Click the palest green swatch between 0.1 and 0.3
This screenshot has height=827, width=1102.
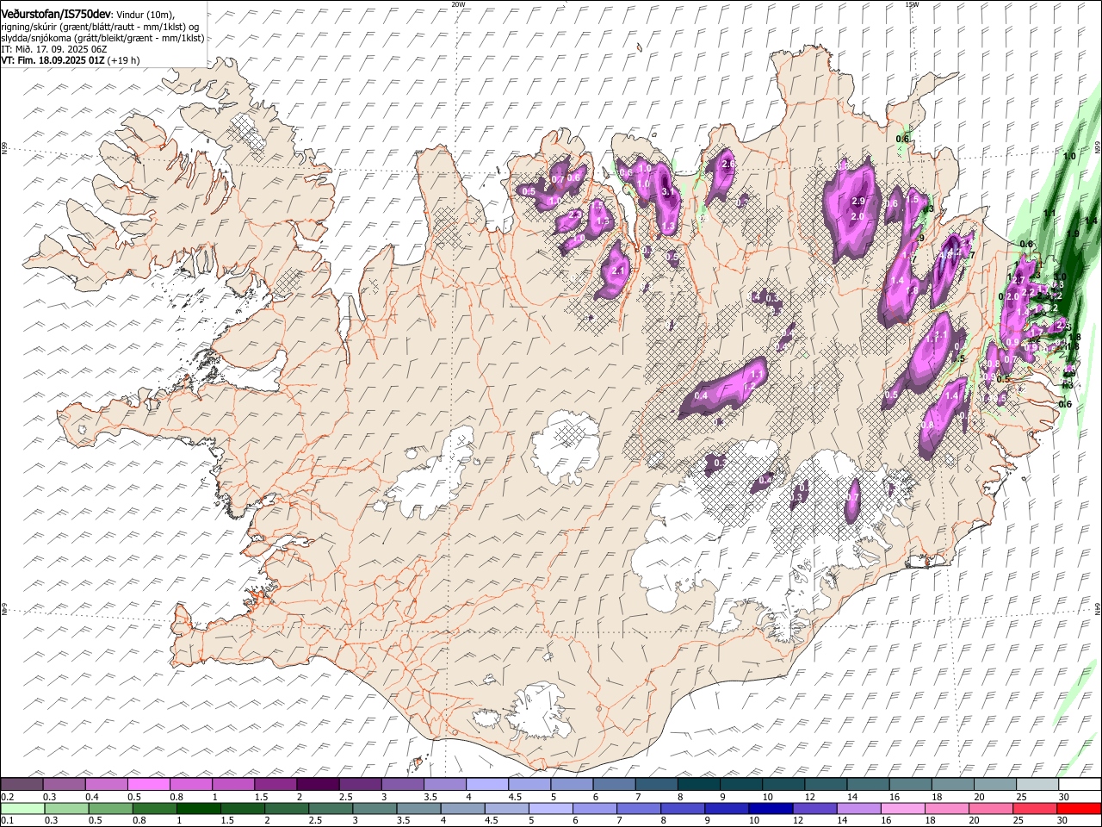tap(22, 808)
